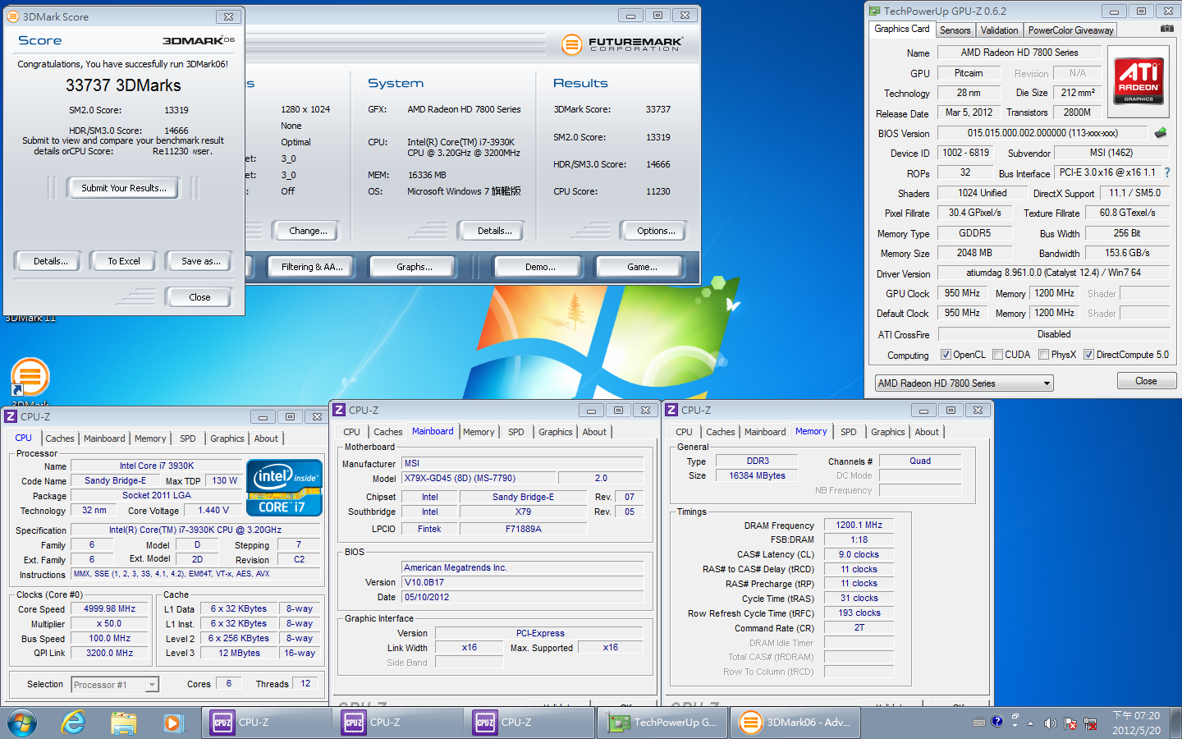Image resolution: width=1182 pixels, height=739 pixels.
Task: Click the help question mark tray icon
Action: (x=996, y=722)
